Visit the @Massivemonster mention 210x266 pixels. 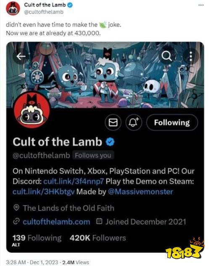140,192
